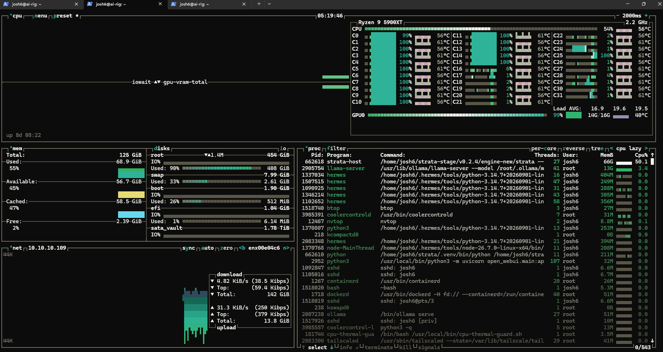Open the process filter field
Image resolution: width=663 pixels, height=352 pixels.
tap(336, 148)
